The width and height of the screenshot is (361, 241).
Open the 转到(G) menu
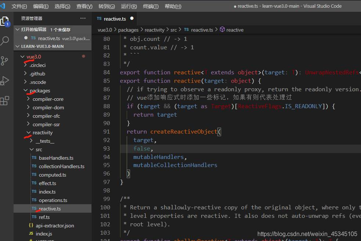pos(107,6)
